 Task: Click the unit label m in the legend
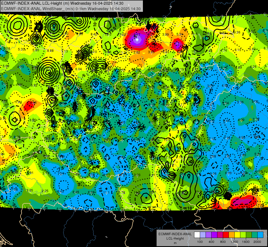(x=175, y=243)
